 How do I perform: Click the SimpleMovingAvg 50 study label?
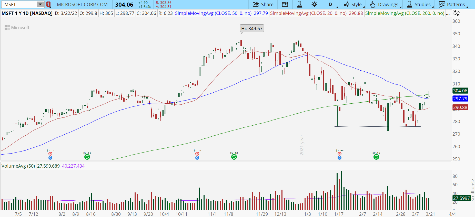[x=213, y=13]
